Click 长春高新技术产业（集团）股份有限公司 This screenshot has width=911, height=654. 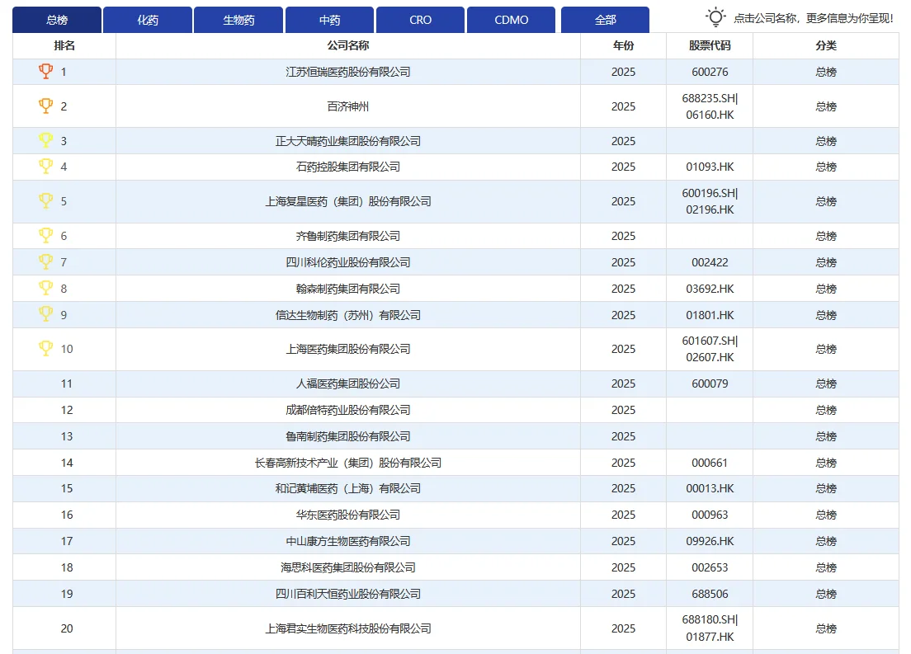click(x=348, y=463)
